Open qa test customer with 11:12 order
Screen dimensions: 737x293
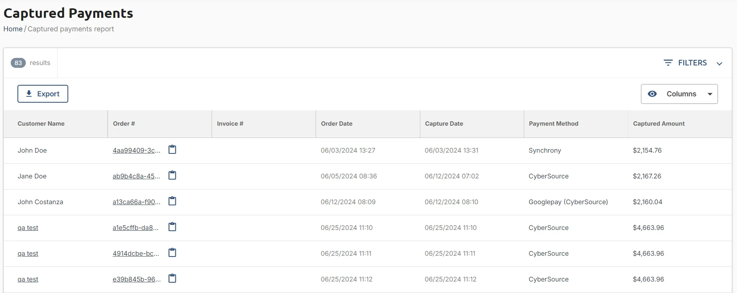28,279
